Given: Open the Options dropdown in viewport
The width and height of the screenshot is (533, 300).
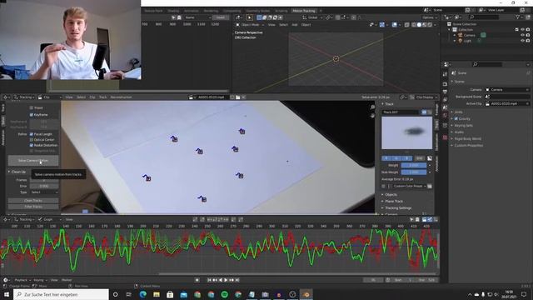Looking at the screenshot, I should point(430,17).
